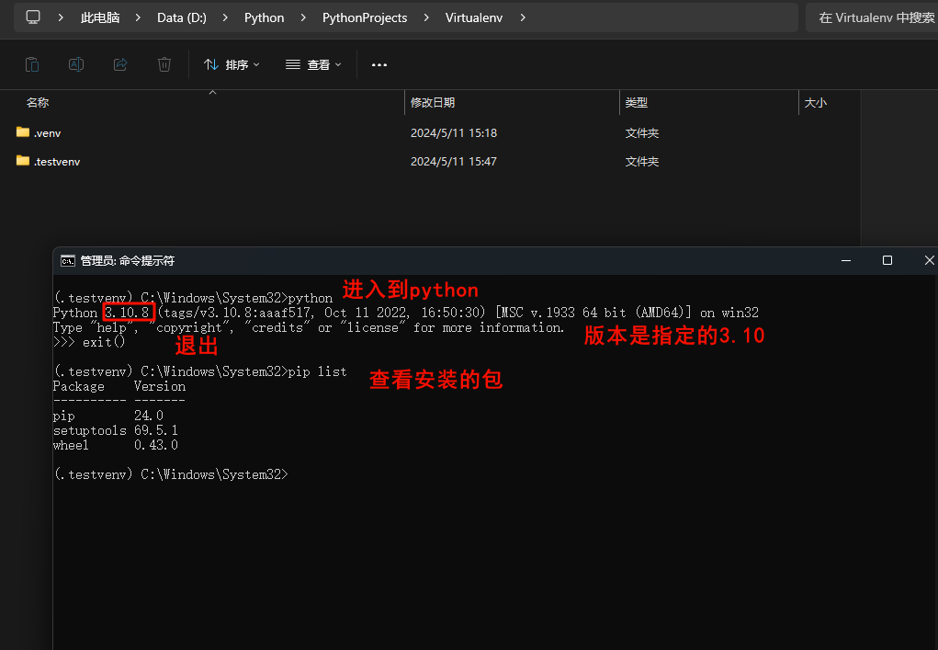938x650 pixels.
Task: Click the 文件夹 type cell for .testvenv
Action: [642, 162]
